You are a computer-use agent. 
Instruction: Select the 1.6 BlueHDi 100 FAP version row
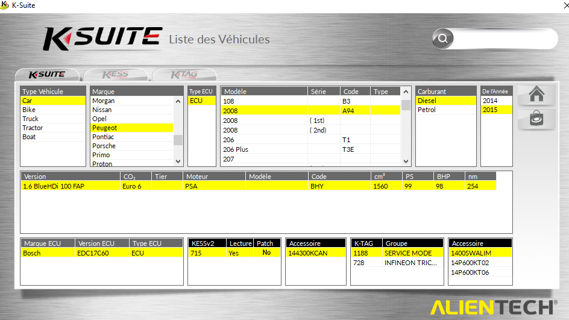tap(259, 186)
